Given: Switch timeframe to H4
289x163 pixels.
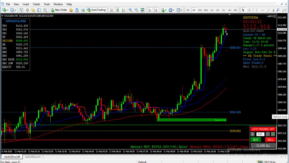Looking at the screenshot, I should [x=218, y=10].
